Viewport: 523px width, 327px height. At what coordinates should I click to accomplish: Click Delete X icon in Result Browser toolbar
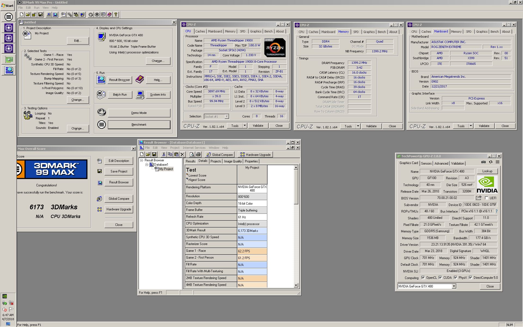pos(183,155)
